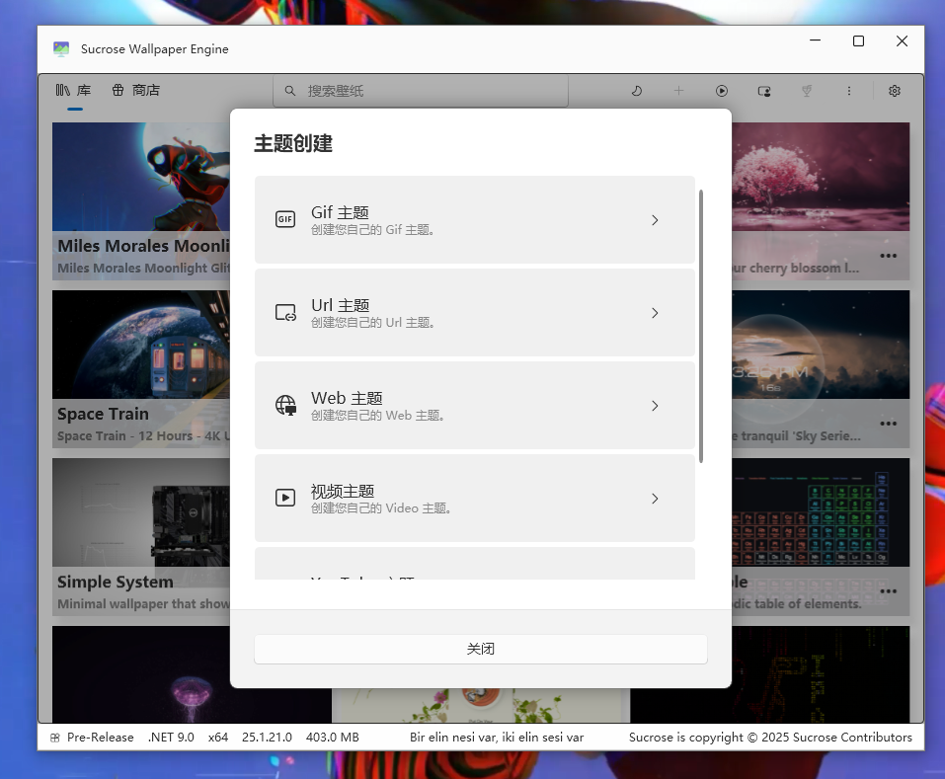This screenshot has height=779, width=945.
Task: Click the Sucrose Wallpaper Engine app icon
Action: [x=61, y=48]
